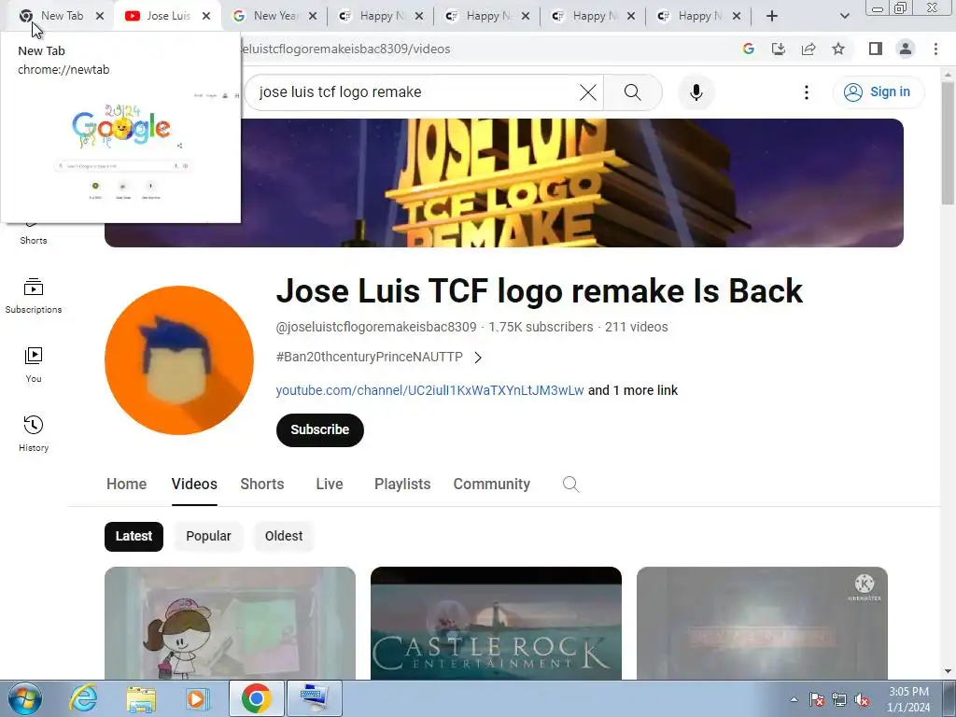This screenshot has width=956, height=717.
Task: Open the channel Live tab
Action: [x=330, y=485]
